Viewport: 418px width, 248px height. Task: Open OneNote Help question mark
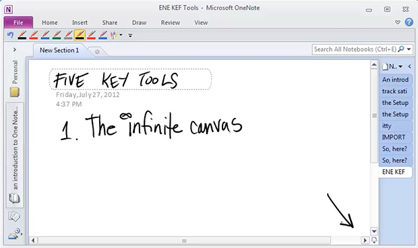point(409,22)
